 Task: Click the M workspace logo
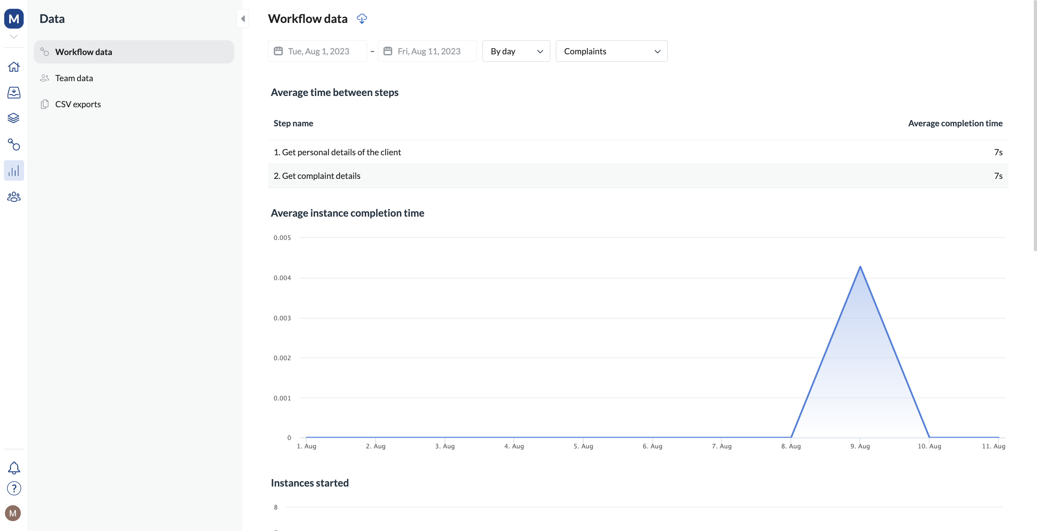(14, 18)
